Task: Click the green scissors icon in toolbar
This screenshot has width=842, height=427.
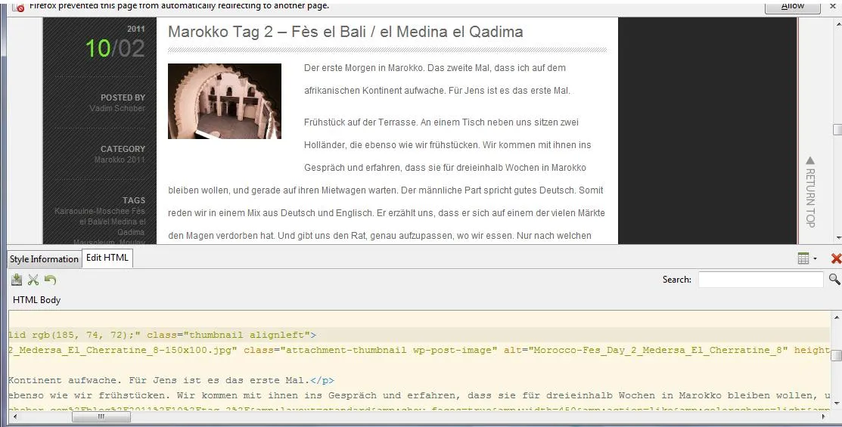Action: 33,280
